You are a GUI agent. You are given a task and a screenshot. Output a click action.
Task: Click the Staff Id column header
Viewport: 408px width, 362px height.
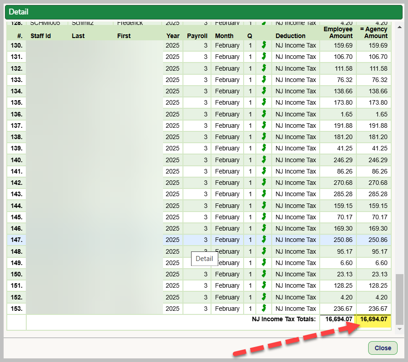41,36
